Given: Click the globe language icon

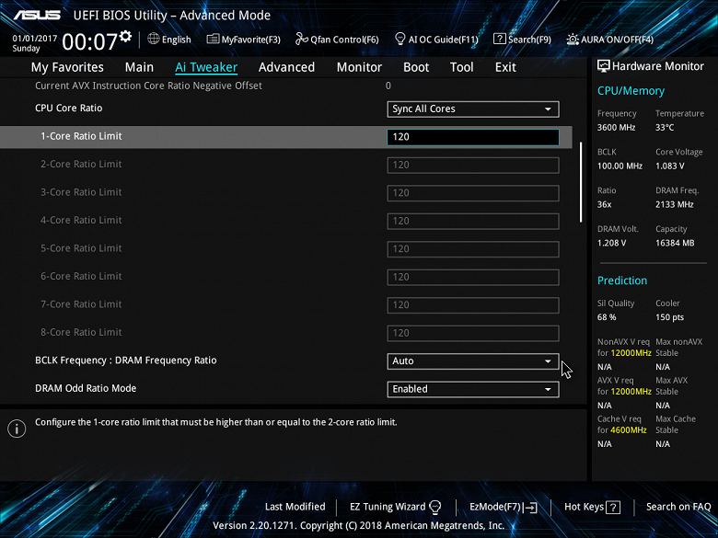Looking at the screenshot, I should [x=154, y=39].
